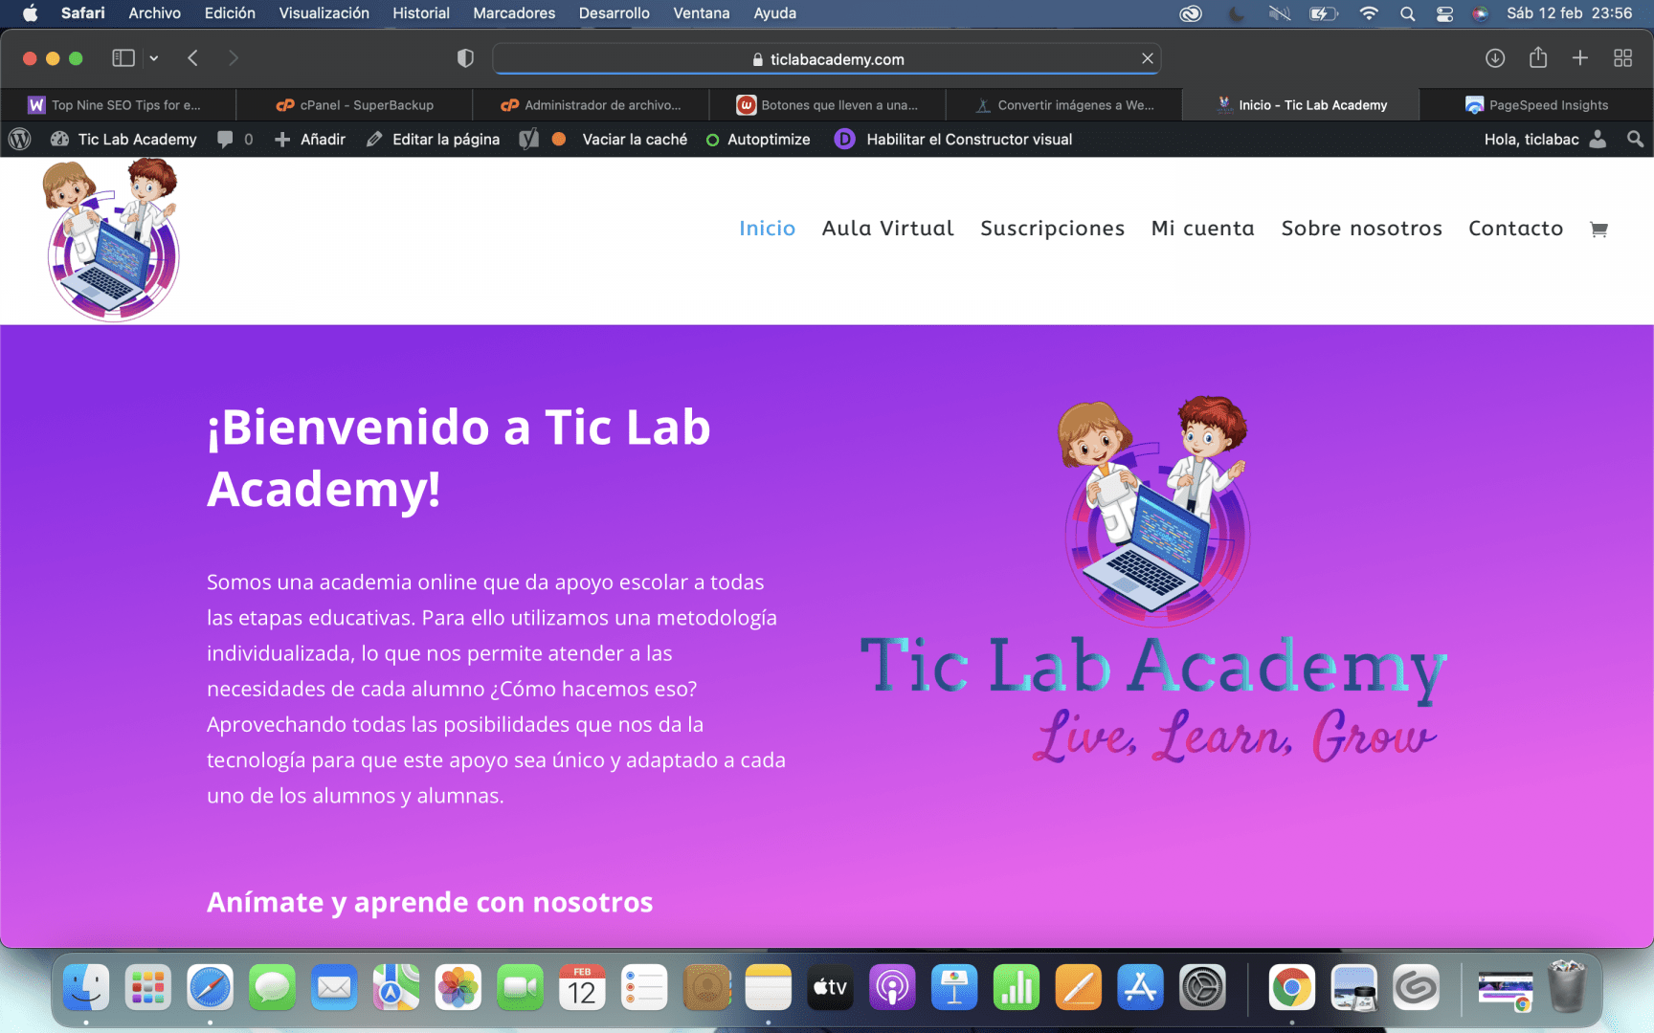1654x1033 pixels.
Task: Open Sobre nosotros in the site navigation
Action: 1362,229
